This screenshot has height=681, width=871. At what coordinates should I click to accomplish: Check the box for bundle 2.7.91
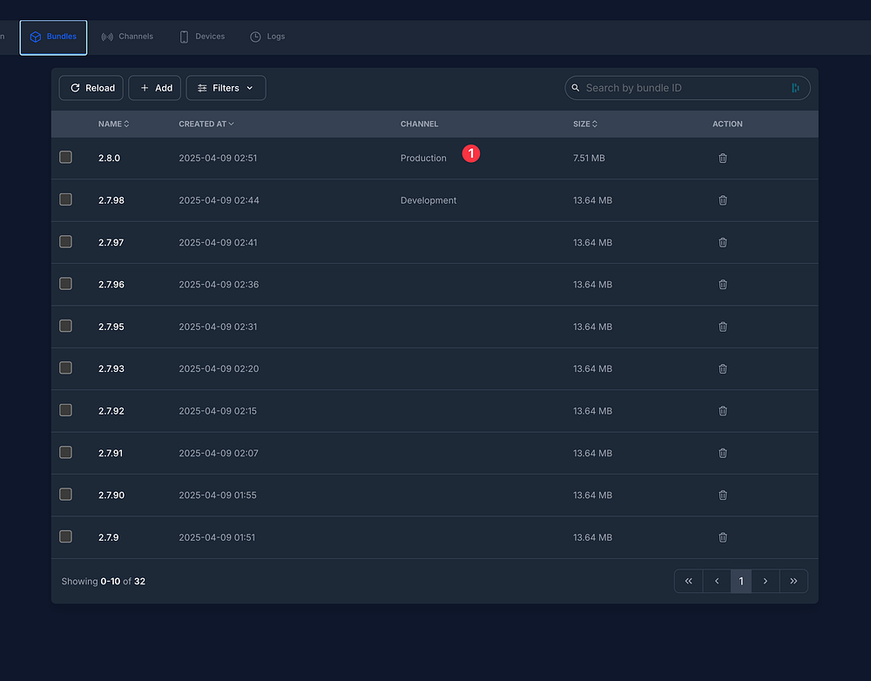(x=65, y=452)
